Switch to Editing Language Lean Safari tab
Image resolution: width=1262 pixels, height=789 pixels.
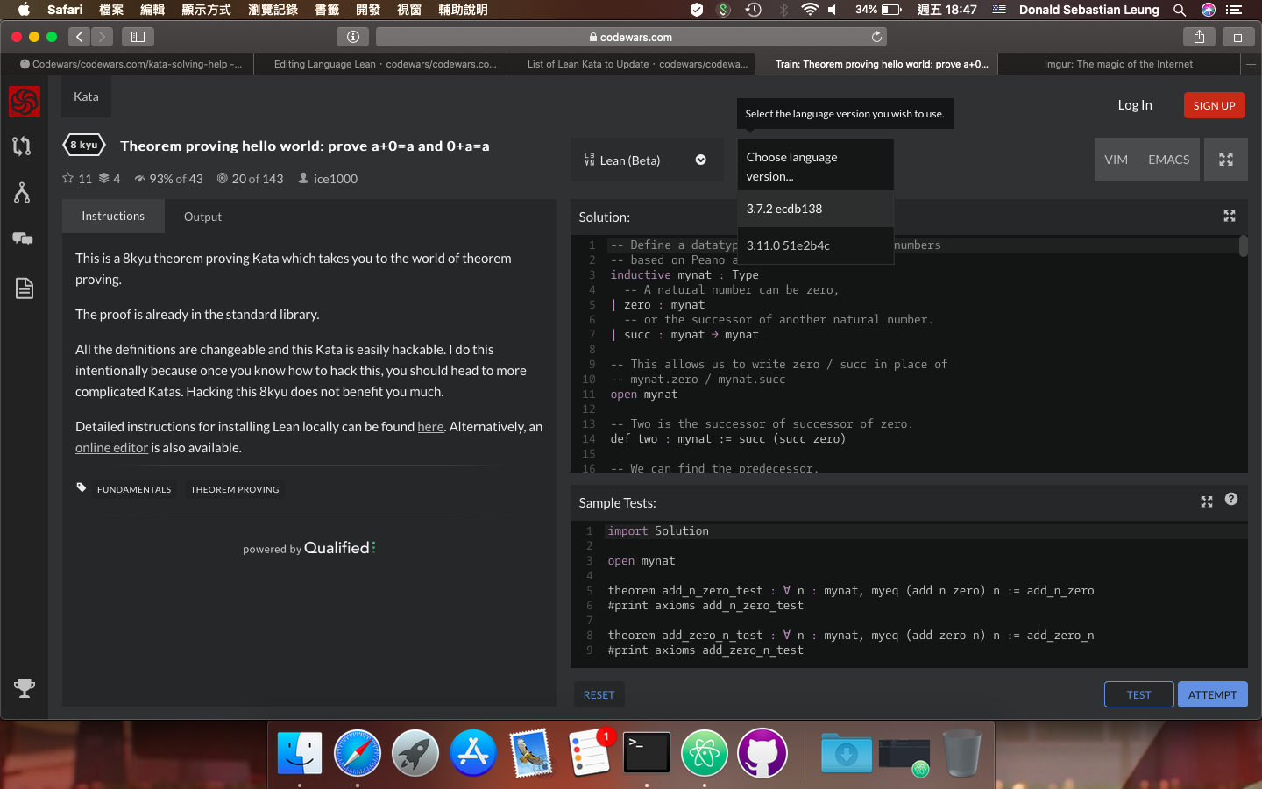point(380,64)
